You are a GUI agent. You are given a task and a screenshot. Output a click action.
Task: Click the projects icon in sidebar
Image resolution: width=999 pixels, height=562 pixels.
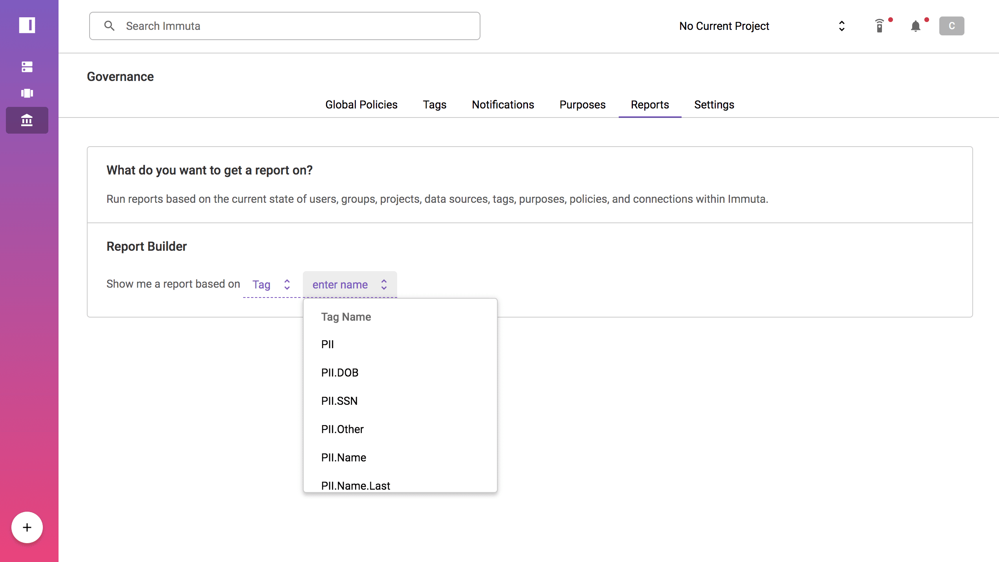pos(27,93)
